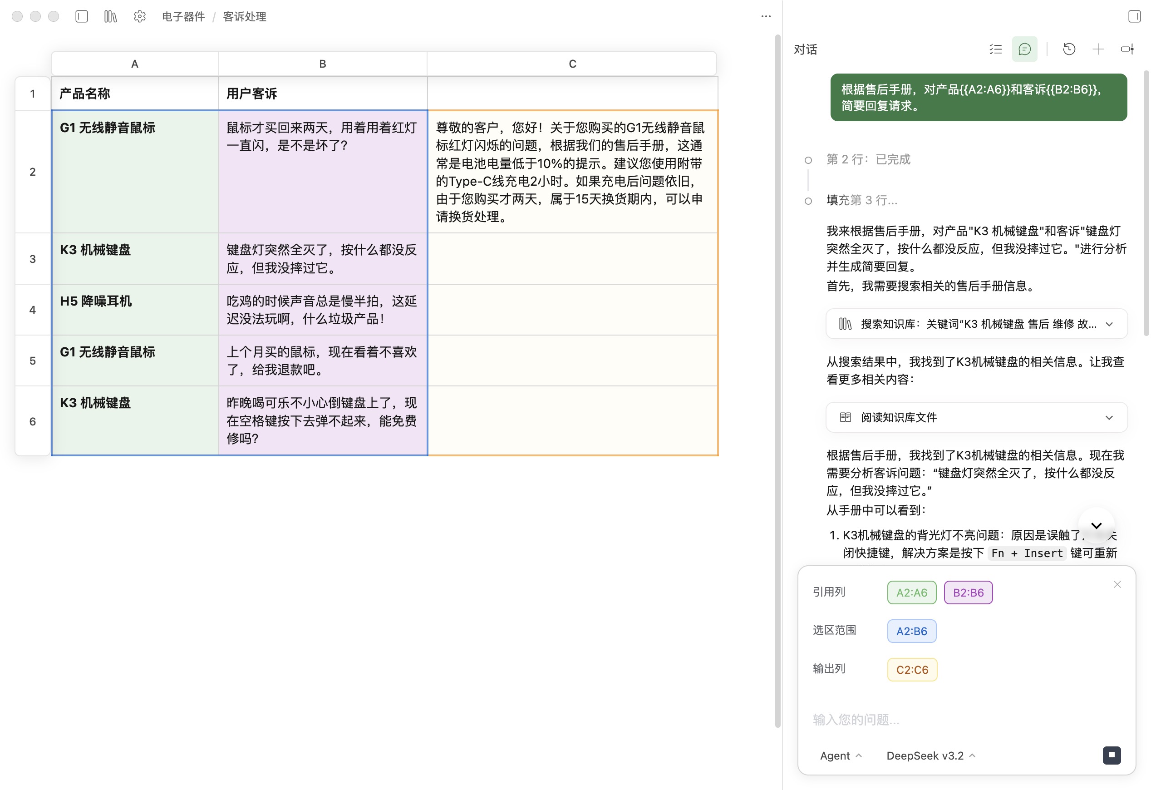Click the C2:C6 output column chip
Viewport: 1151px width, 790px height.
coord(912,670)
